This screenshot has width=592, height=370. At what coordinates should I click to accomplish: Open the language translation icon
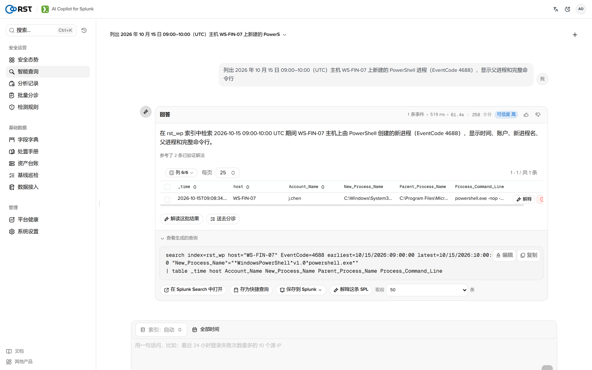(x=556, y=9)
